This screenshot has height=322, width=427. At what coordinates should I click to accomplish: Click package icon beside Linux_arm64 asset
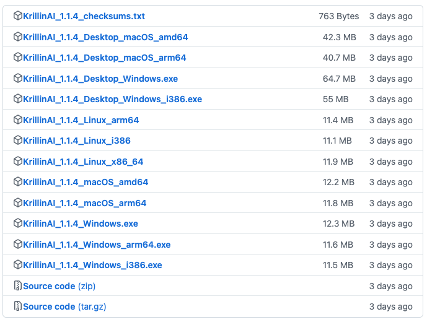[x=18, y=120]
